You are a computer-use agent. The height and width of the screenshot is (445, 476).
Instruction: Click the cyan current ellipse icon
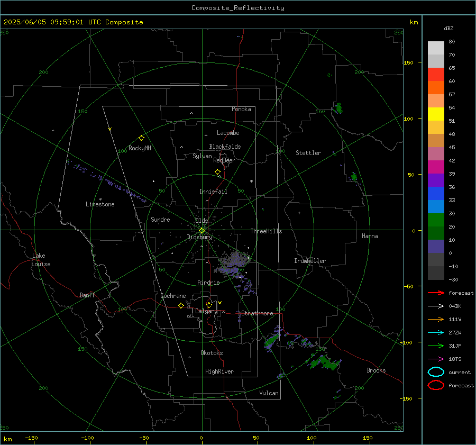point(436,372)
